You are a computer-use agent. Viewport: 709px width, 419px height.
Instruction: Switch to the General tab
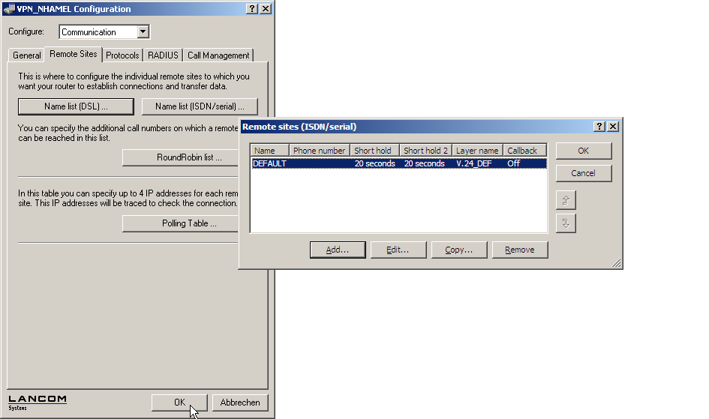pyautogui.click(x=27, y=55)
